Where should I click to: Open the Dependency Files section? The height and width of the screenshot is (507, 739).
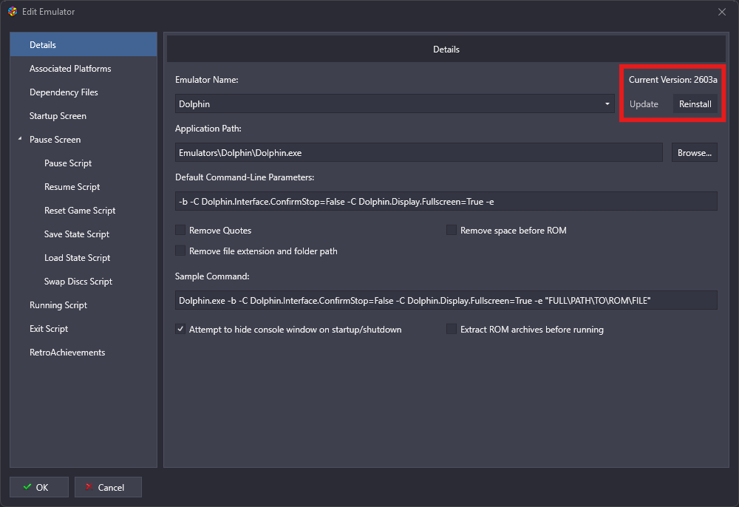pyautogui.click(x=84, y=92)
